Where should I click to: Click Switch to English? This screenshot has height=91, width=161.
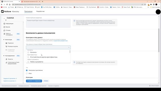pyautogui.click(x=154, y=86)
